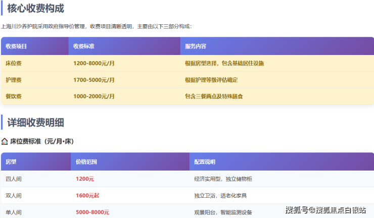The width and height of the screenshot is (374, 218).
Task: Click the 四人间 room type cell
Action: 14,179
